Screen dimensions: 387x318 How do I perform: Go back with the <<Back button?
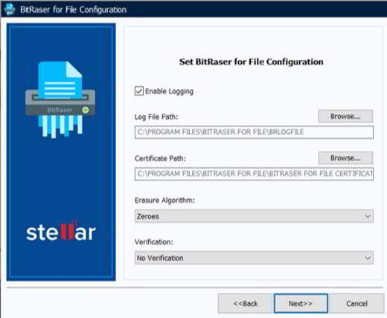[245, 303]
